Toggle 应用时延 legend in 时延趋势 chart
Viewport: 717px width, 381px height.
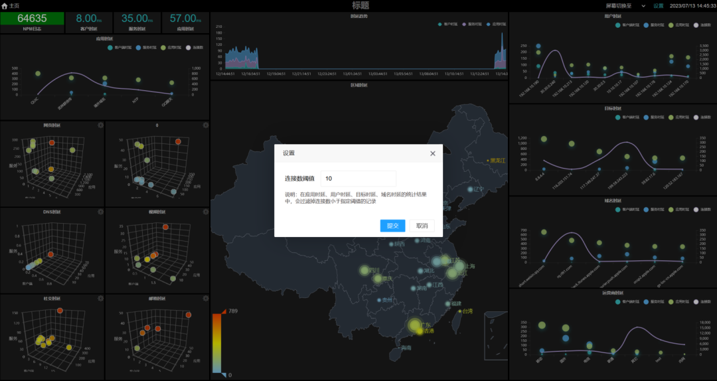click(496, 25)
